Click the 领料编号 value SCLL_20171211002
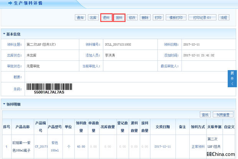 pyautogui.click(x=118, y=45)
